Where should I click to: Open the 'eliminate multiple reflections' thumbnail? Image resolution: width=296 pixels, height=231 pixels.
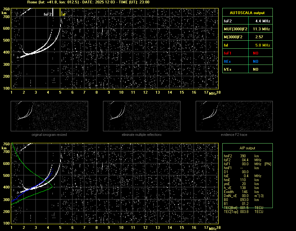142,116
